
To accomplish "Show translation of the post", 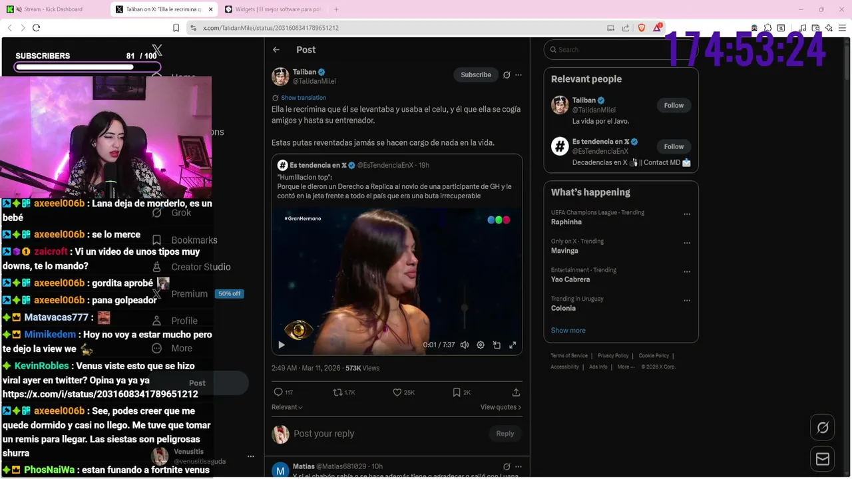I will click(x=303, y=98).
